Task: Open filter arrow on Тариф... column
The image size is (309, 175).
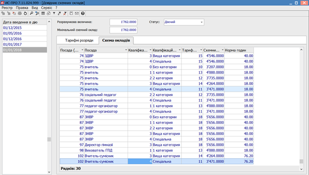Action: [x=201, y=50]
